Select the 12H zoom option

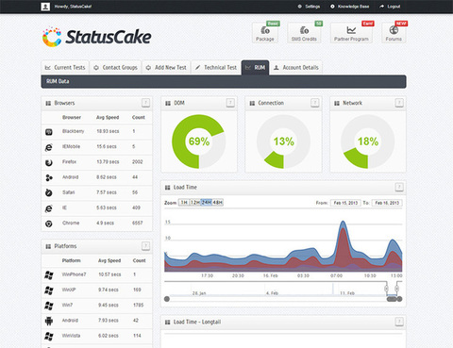(x=194, y=203)
